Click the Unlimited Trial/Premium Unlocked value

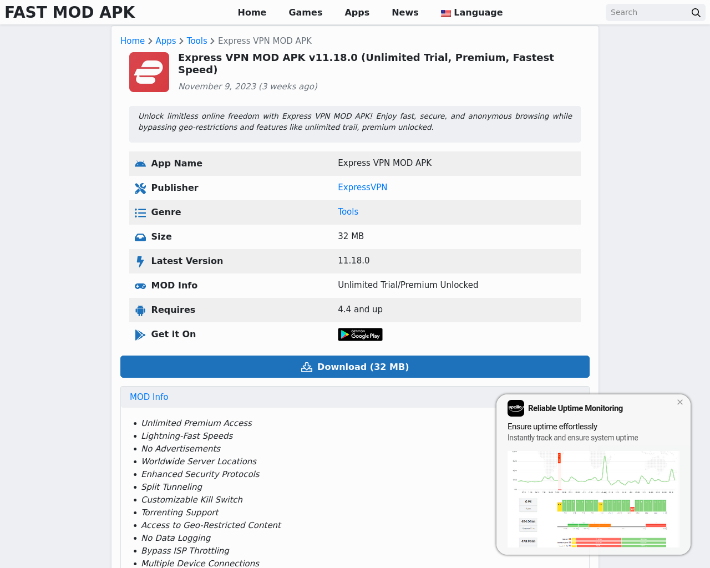408,285
